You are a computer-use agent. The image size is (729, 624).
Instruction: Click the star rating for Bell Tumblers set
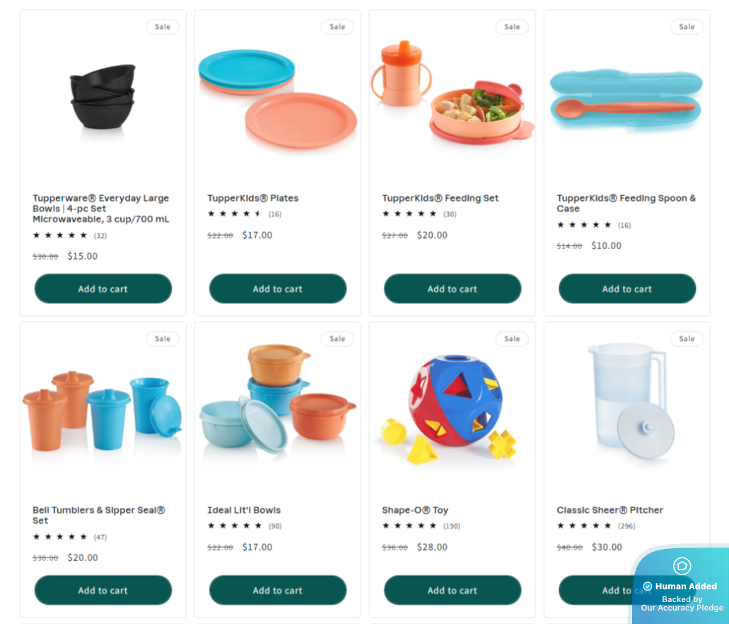[60, 537]
